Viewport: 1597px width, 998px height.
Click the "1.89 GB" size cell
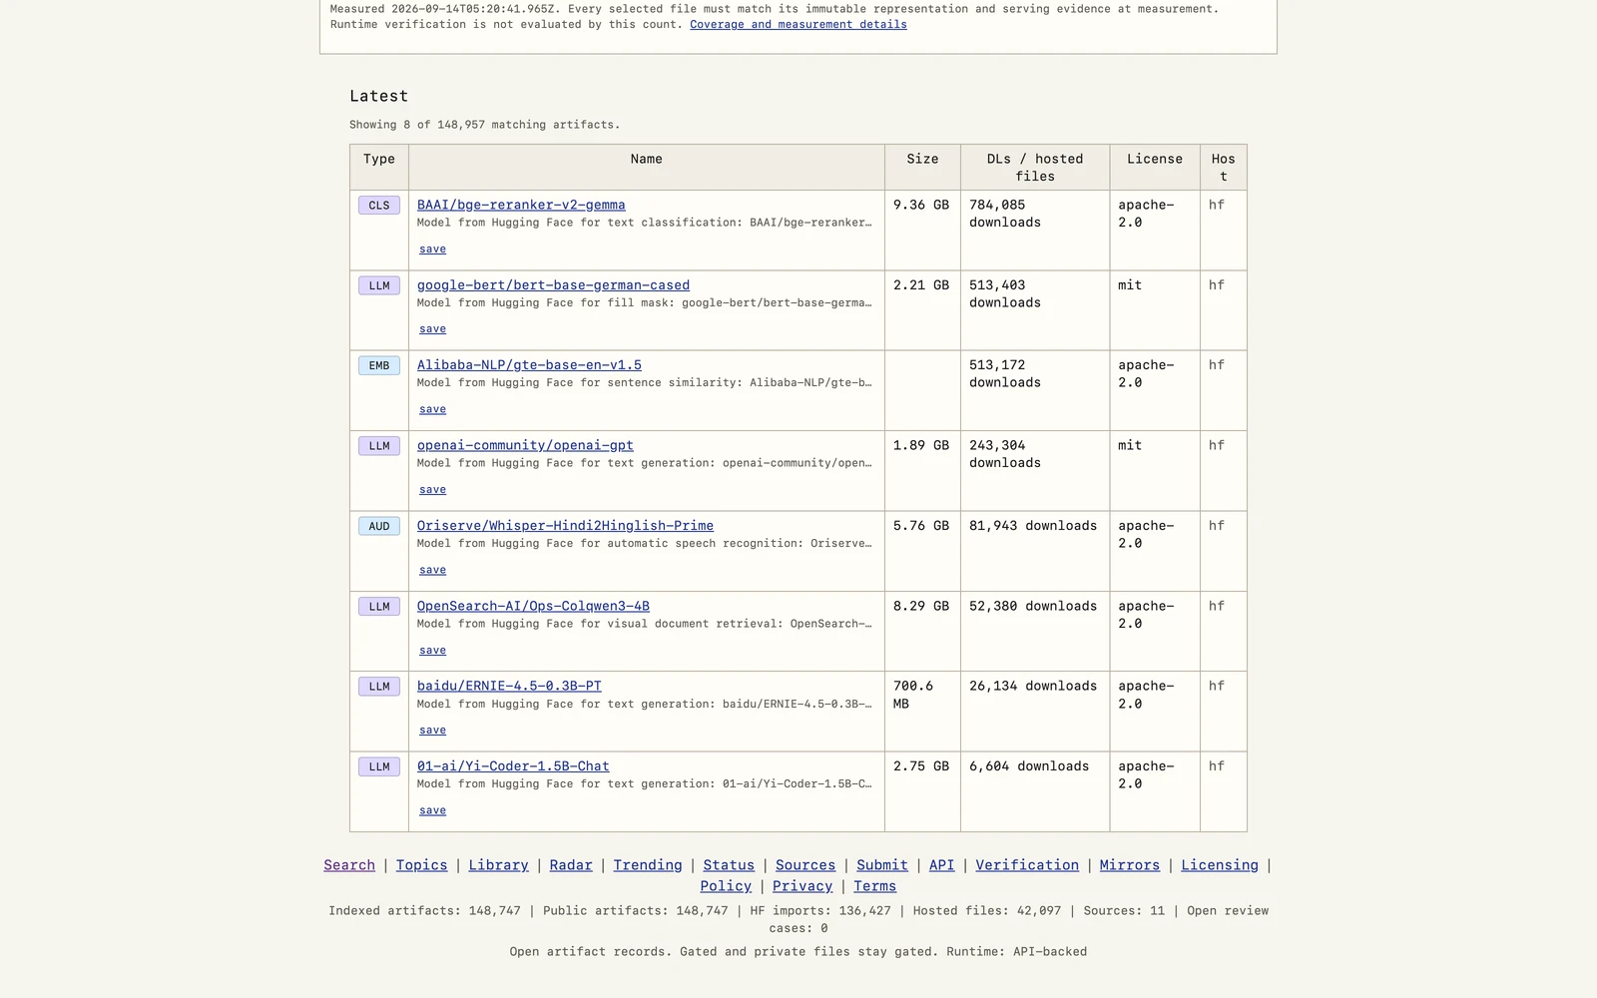922,471
